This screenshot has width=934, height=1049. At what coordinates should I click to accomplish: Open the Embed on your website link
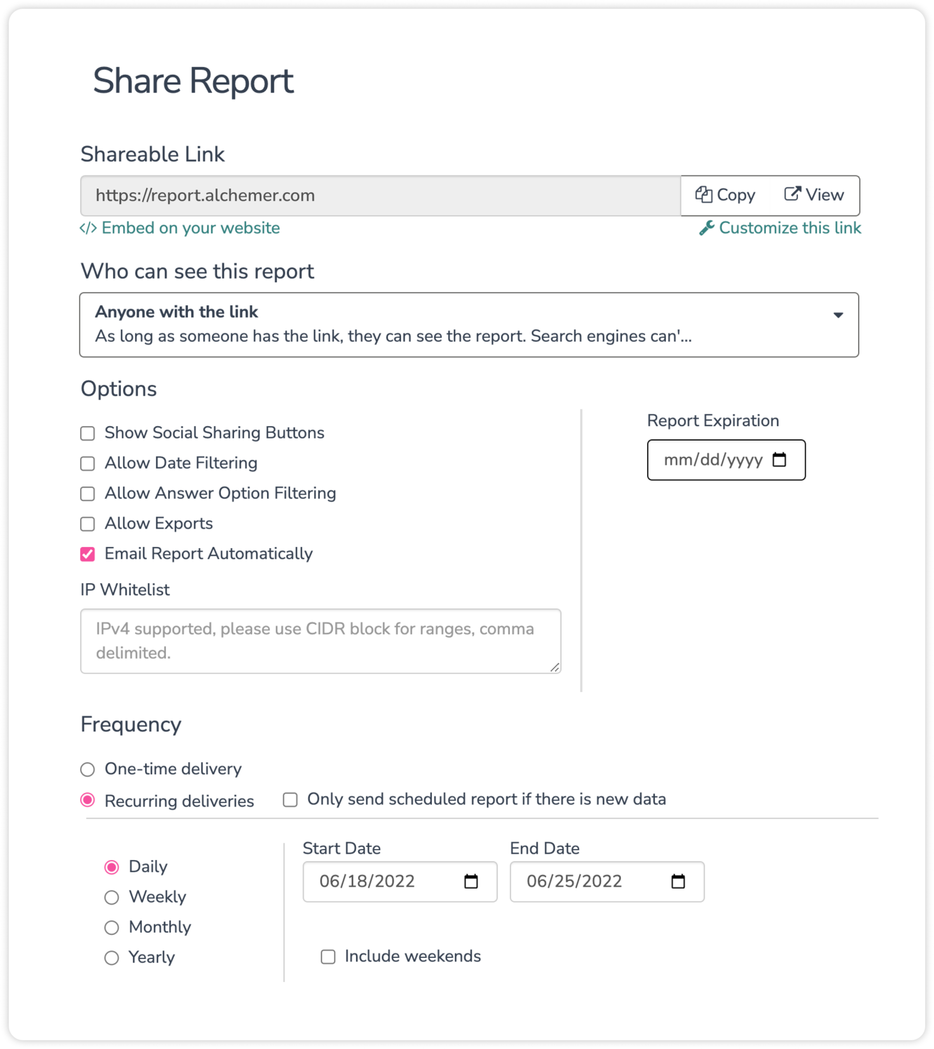coord(191,228)
